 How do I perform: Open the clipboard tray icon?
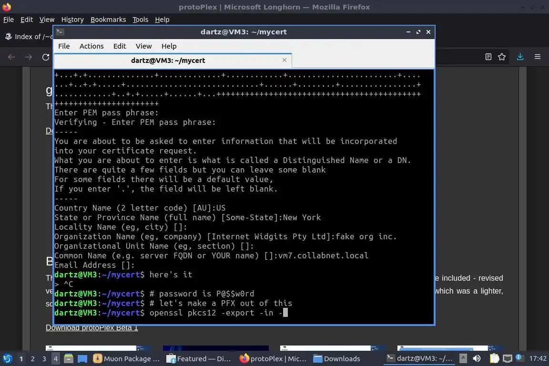click(x=494, y=358)
